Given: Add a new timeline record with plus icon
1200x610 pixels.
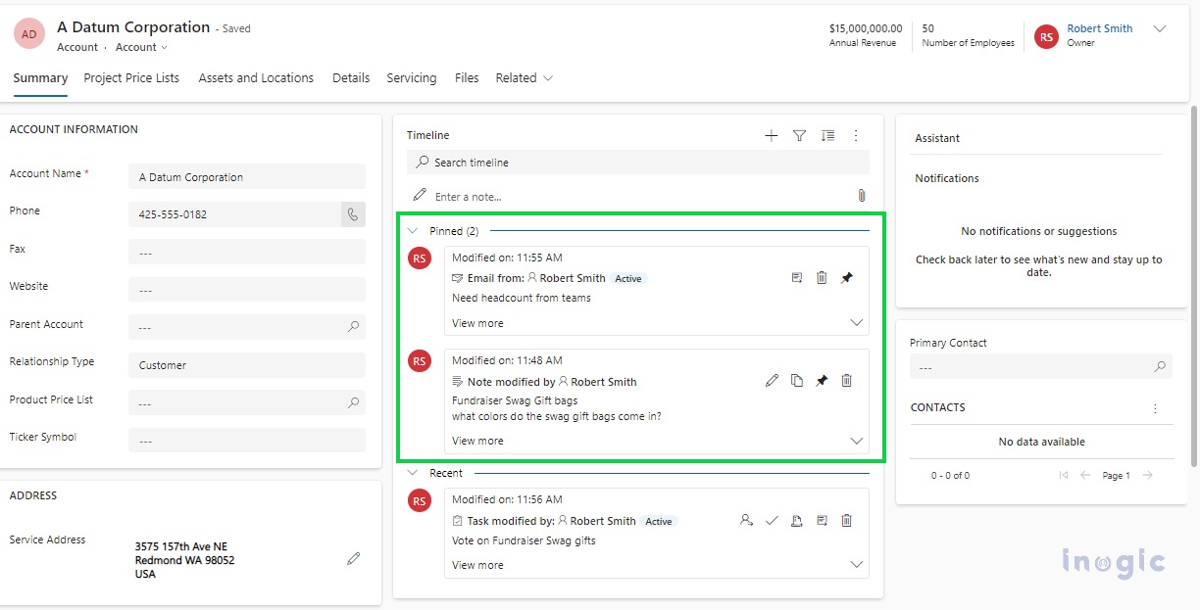Looking at the screenshot, I should click(x=772, y=136).
